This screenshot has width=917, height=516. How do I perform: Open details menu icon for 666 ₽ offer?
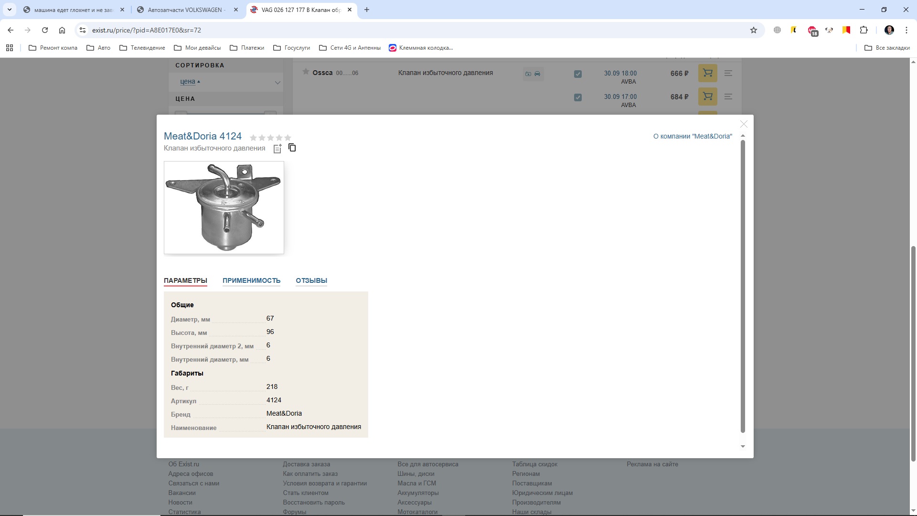[x=728, y=73]
